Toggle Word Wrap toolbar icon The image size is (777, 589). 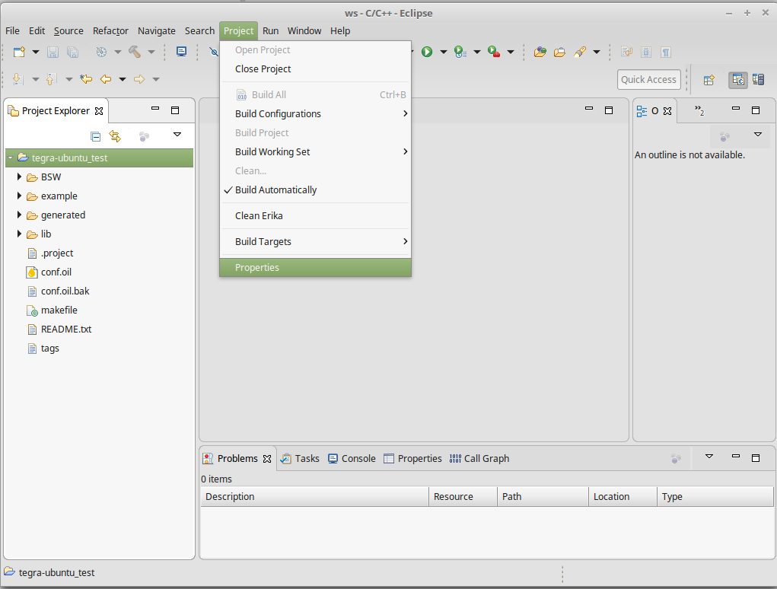click(x=626, y=52)
